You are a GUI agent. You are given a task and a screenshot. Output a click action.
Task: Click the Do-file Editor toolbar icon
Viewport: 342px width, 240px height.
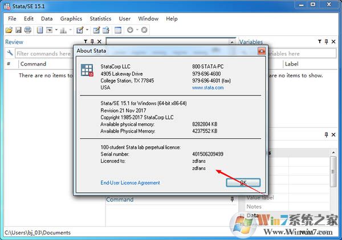[80, 30]
